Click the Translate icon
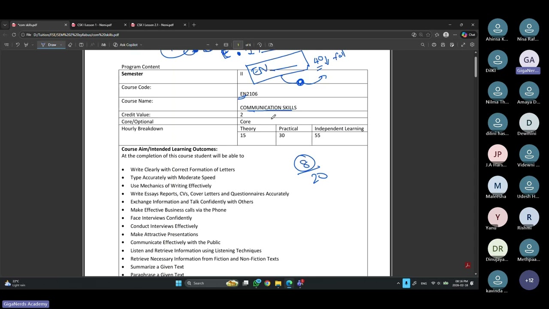549x309 pixels. 103,45
